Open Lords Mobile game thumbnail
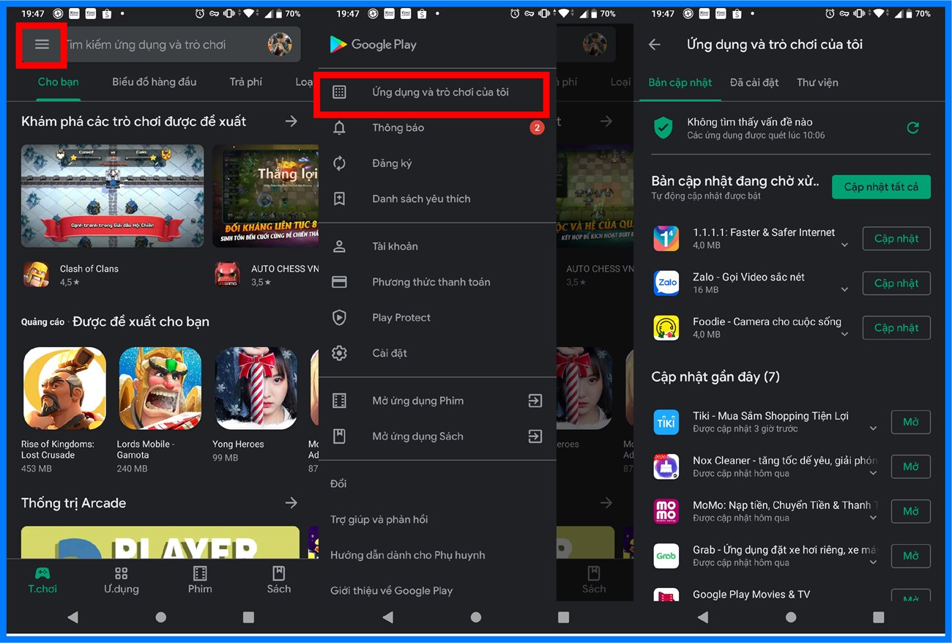Screen dimensions: 952x643 [x=160, y=388]
